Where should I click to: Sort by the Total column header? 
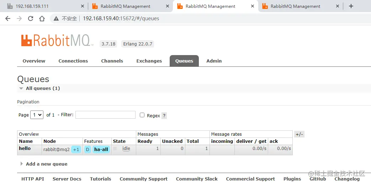click(192, 141)
